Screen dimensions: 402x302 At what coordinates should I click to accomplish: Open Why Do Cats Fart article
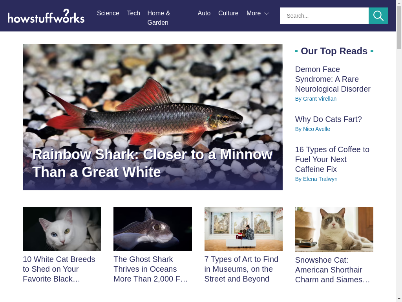tap(329, 119)
